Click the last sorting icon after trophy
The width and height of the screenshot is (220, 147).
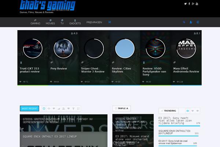click(x=78, y=108)
